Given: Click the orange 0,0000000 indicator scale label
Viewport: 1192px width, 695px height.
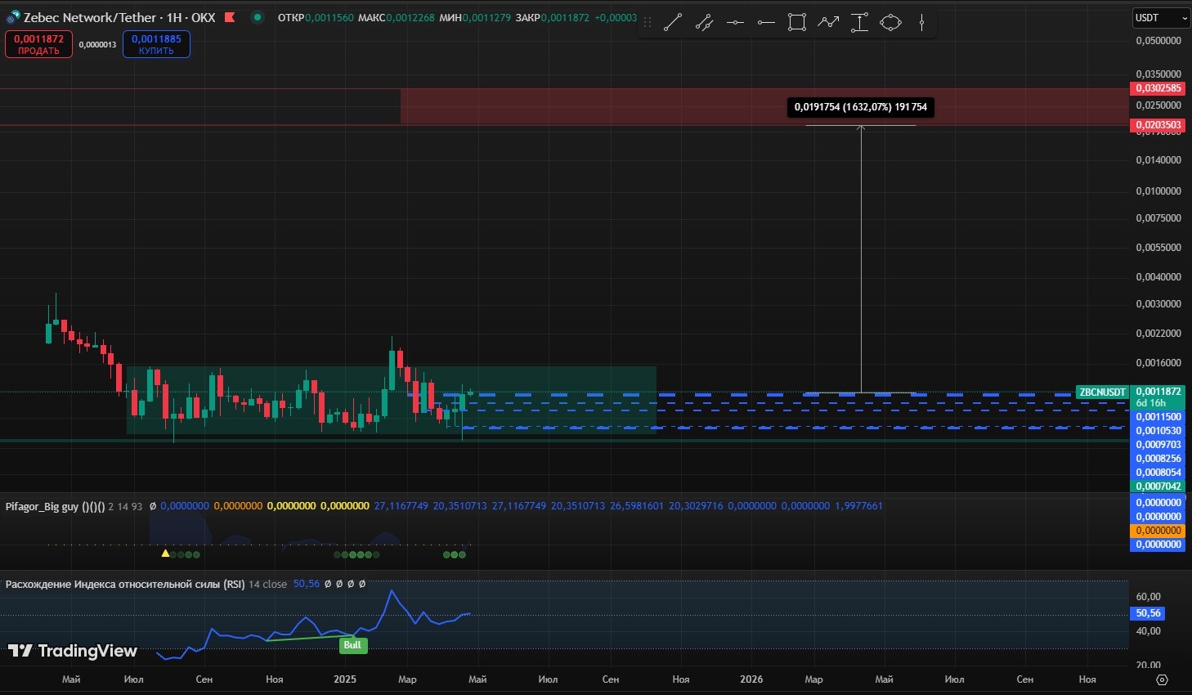Looking at the screenshot, I should [x=1158, y=531].
